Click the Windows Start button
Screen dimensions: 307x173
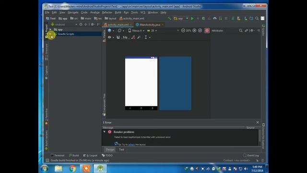coord(45,169)
